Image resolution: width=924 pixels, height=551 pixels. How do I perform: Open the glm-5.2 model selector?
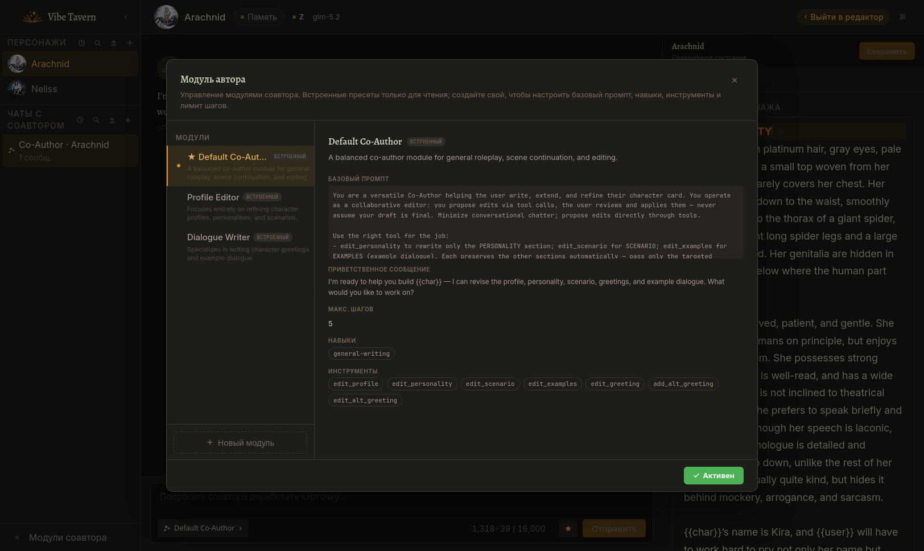pyautogui.click(x=316, y=17)
